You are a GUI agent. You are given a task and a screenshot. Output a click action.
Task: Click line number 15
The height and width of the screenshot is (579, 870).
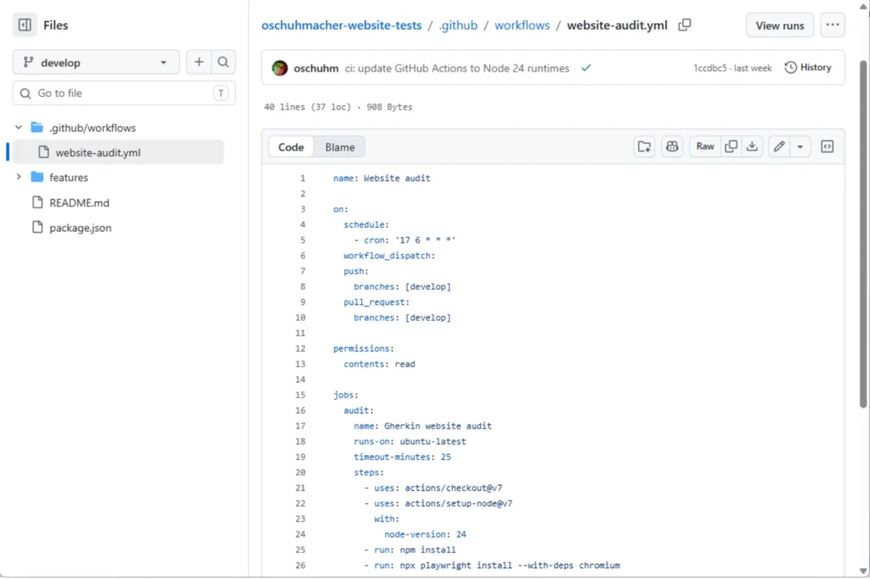coord(300,395)
